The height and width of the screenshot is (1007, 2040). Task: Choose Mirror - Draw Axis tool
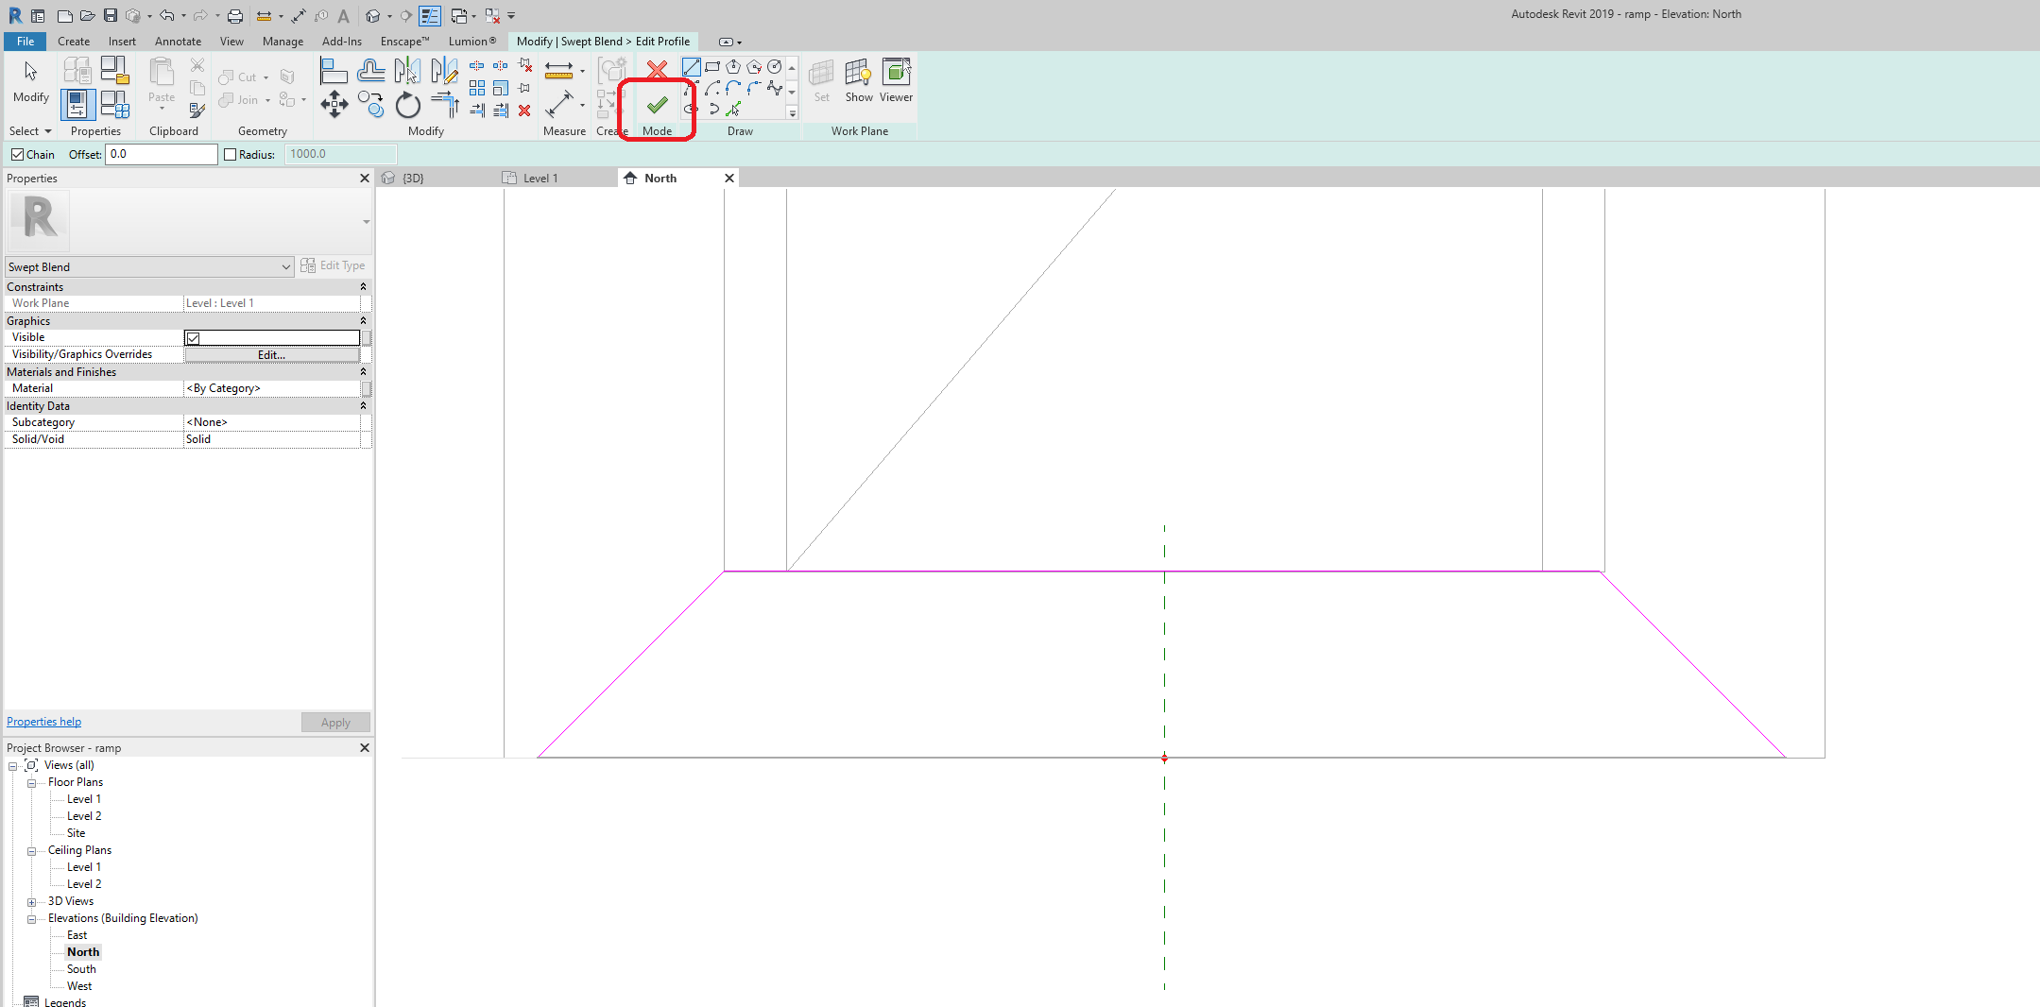(x=444, y=72)
